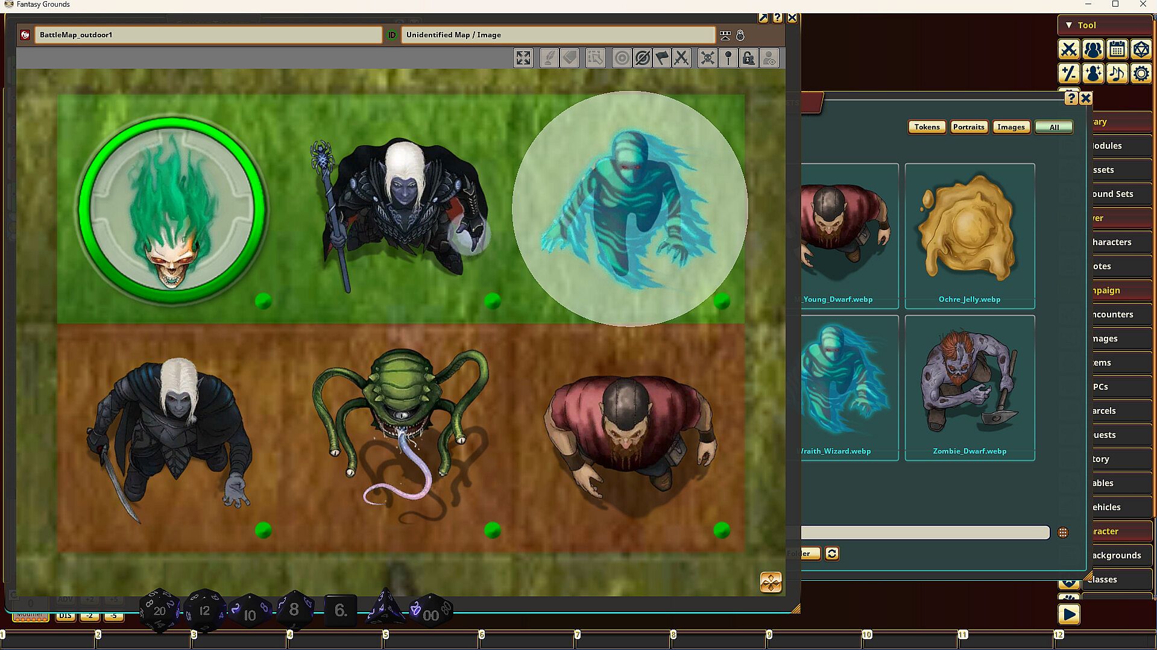
Task: Toggle the targeting circle icon
Action: click(622, 58)
